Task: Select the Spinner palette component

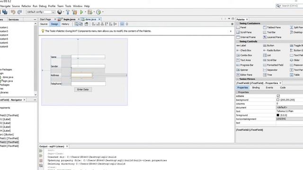Action: 242,70
